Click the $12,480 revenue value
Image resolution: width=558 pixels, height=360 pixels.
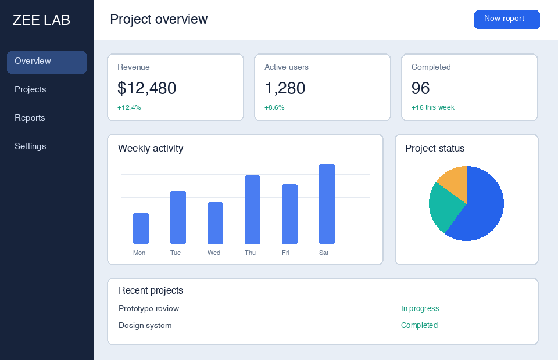(146, 88)
